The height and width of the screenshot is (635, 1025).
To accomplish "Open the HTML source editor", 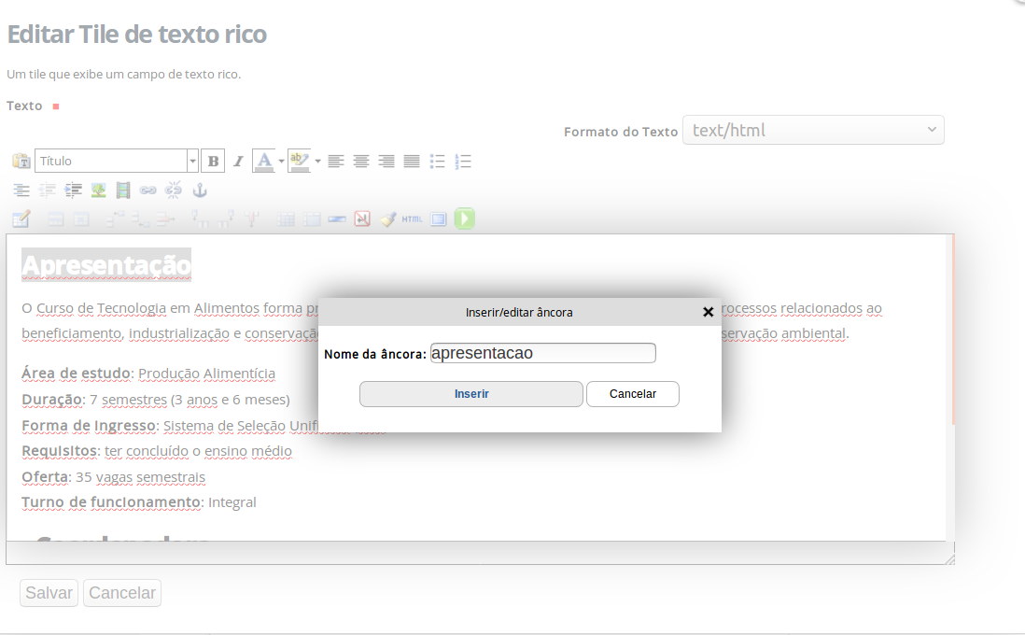I will [413, 219].
